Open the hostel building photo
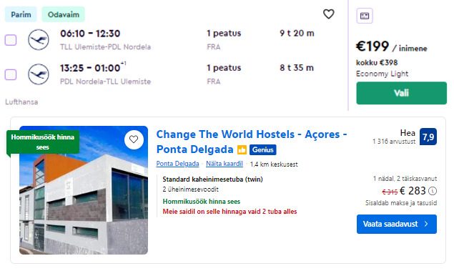 (x=84, y=190)
